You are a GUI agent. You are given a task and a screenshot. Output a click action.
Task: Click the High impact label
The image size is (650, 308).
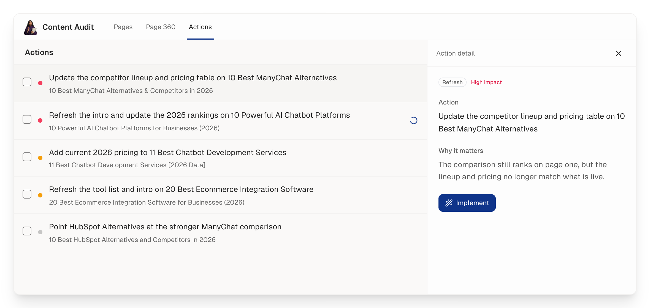486,82
